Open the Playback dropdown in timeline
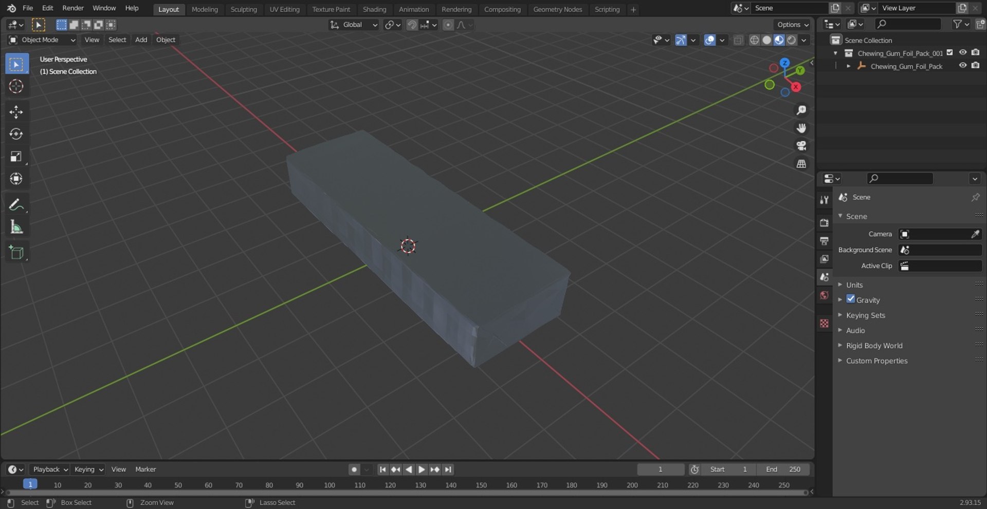 pyautogui.click(x=50, y=469)
